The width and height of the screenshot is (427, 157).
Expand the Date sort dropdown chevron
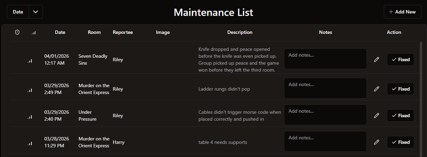click(36, 12)
